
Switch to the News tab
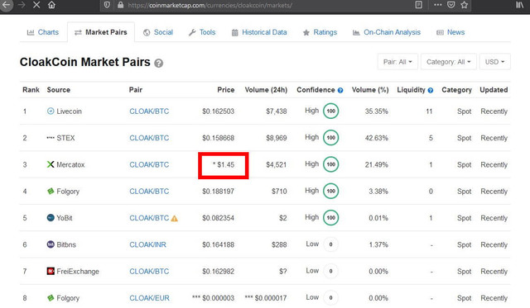pyautogui.click(x=450, y=32)
